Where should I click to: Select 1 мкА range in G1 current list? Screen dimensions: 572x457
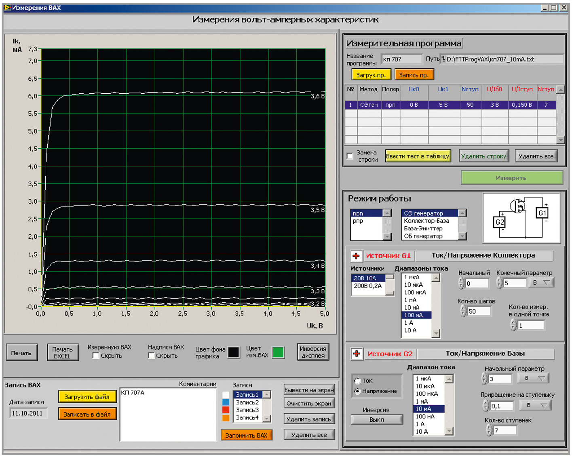pos(417,278)
